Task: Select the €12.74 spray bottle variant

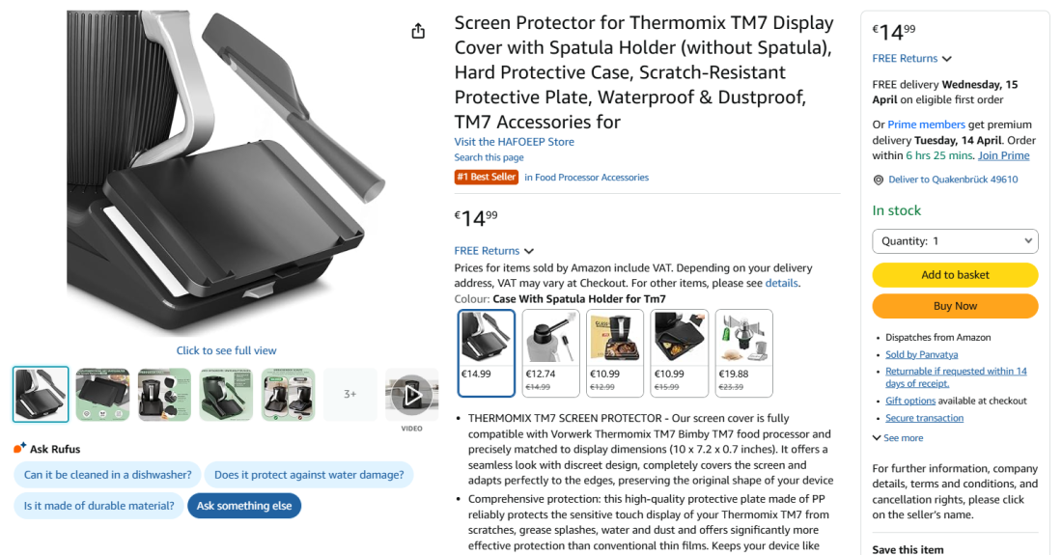Action: (x=550, y=352)
